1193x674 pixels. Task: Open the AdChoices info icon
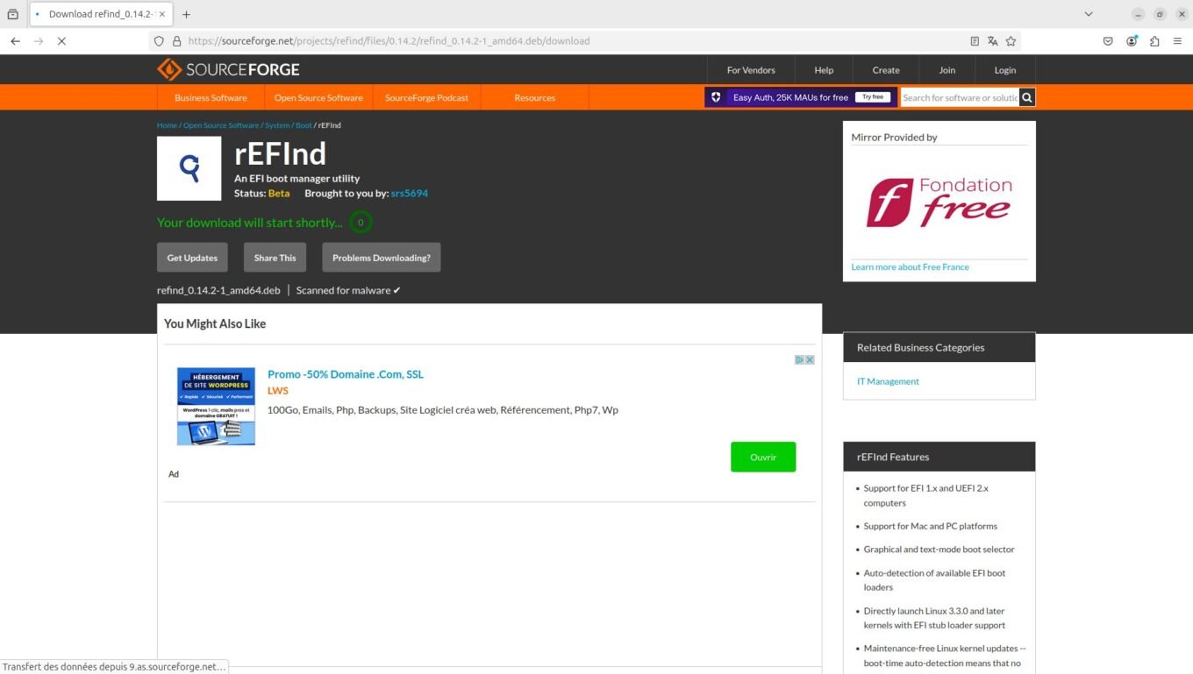tap(800, 360)
